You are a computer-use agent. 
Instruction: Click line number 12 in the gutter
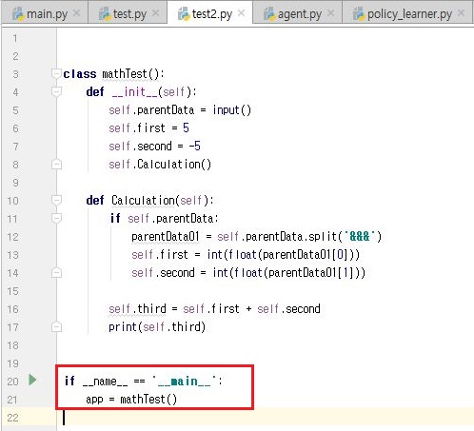tap(12, 237)
